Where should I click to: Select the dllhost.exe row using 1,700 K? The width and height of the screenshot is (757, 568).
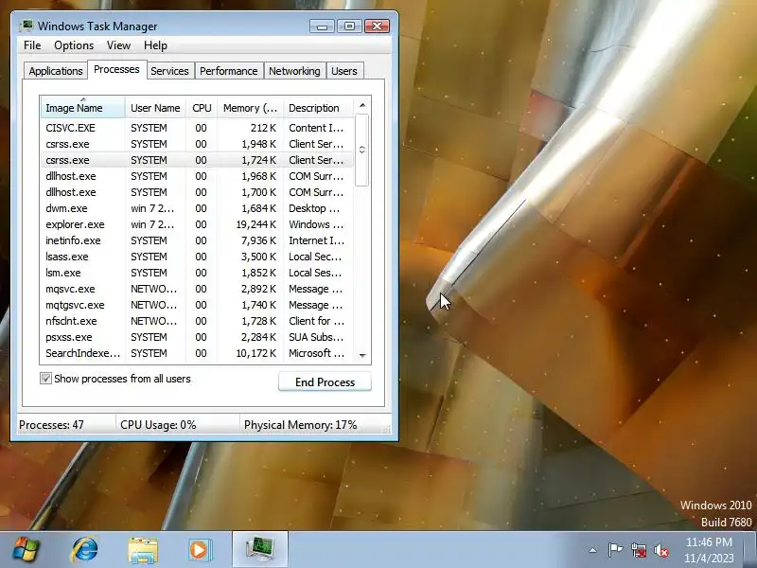pyautogui.click(x=197, y=192)
